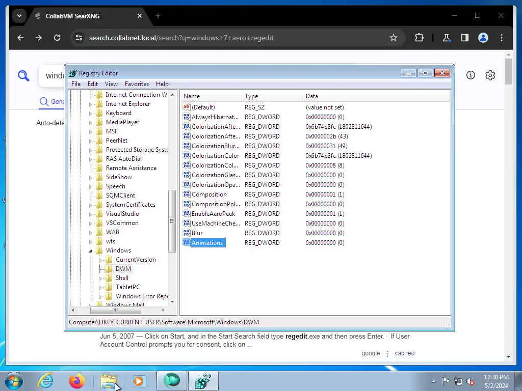Click the Composition DWORD value icon
The image size is (522, 391).
(187, 194)
